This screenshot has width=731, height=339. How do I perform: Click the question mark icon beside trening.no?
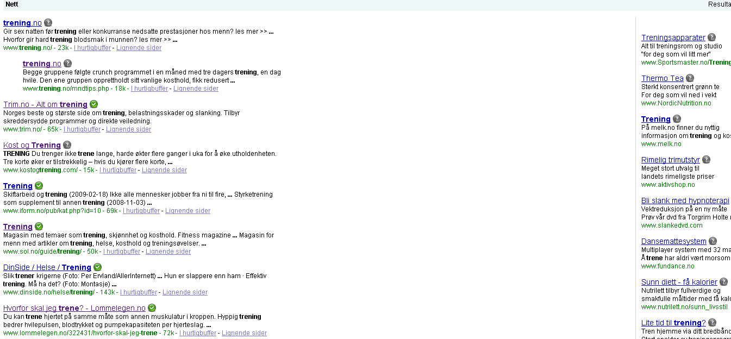[x=48, y=22]
